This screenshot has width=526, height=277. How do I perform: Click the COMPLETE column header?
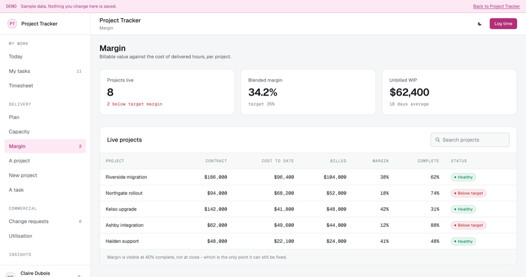[428, 161]
